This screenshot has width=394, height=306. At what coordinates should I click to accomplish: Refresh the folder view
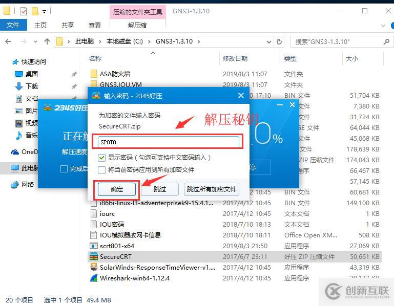[279, 41]
